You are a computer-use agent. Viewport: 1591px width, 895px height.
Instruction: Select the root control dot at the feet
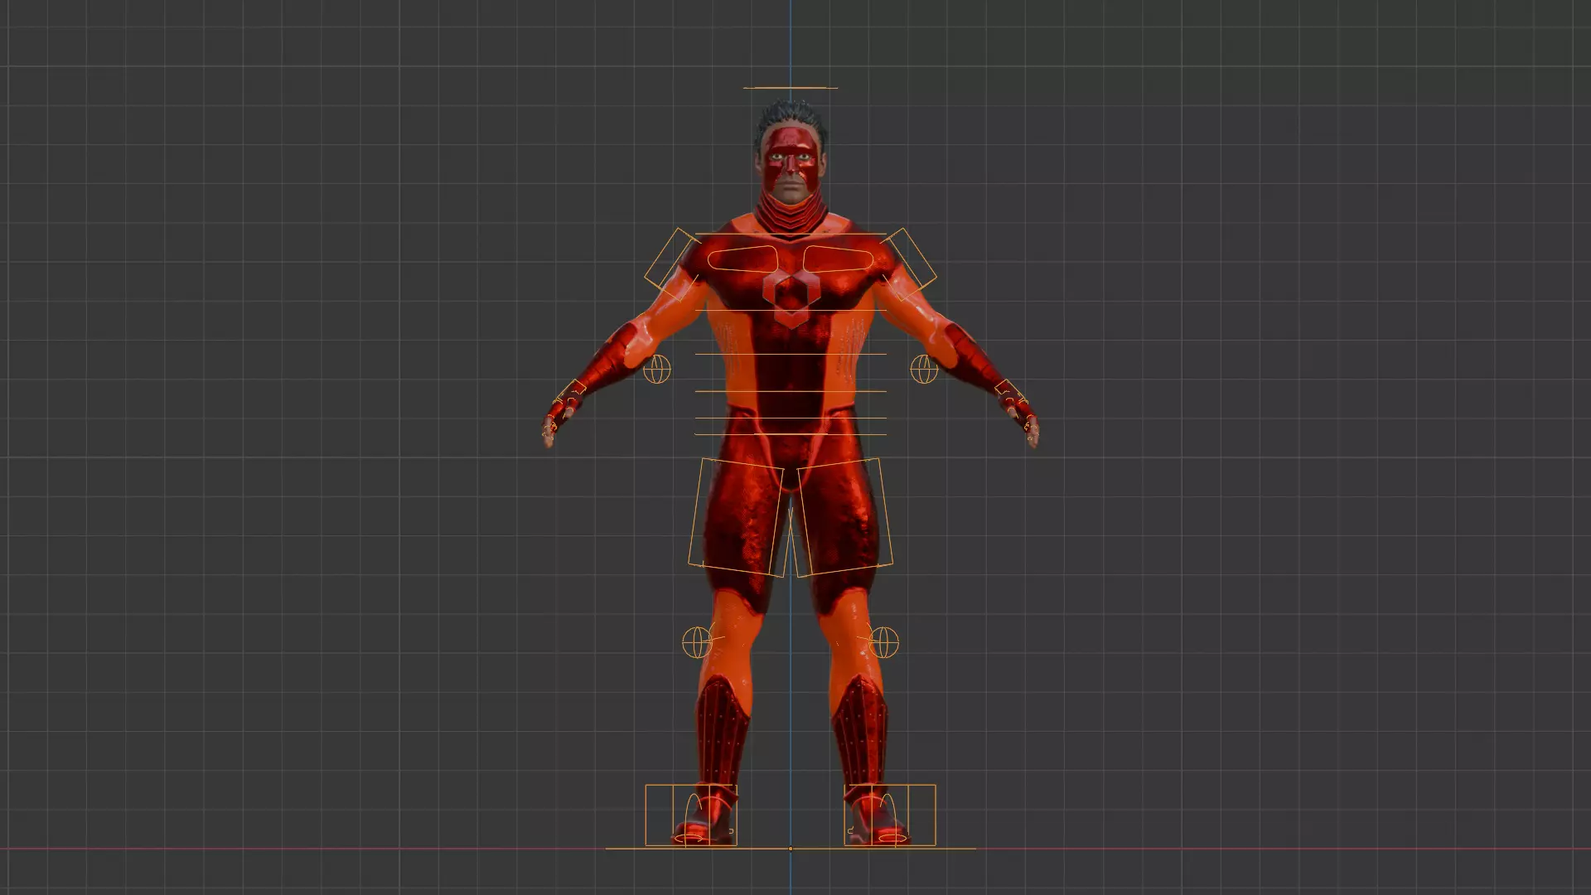790,849
